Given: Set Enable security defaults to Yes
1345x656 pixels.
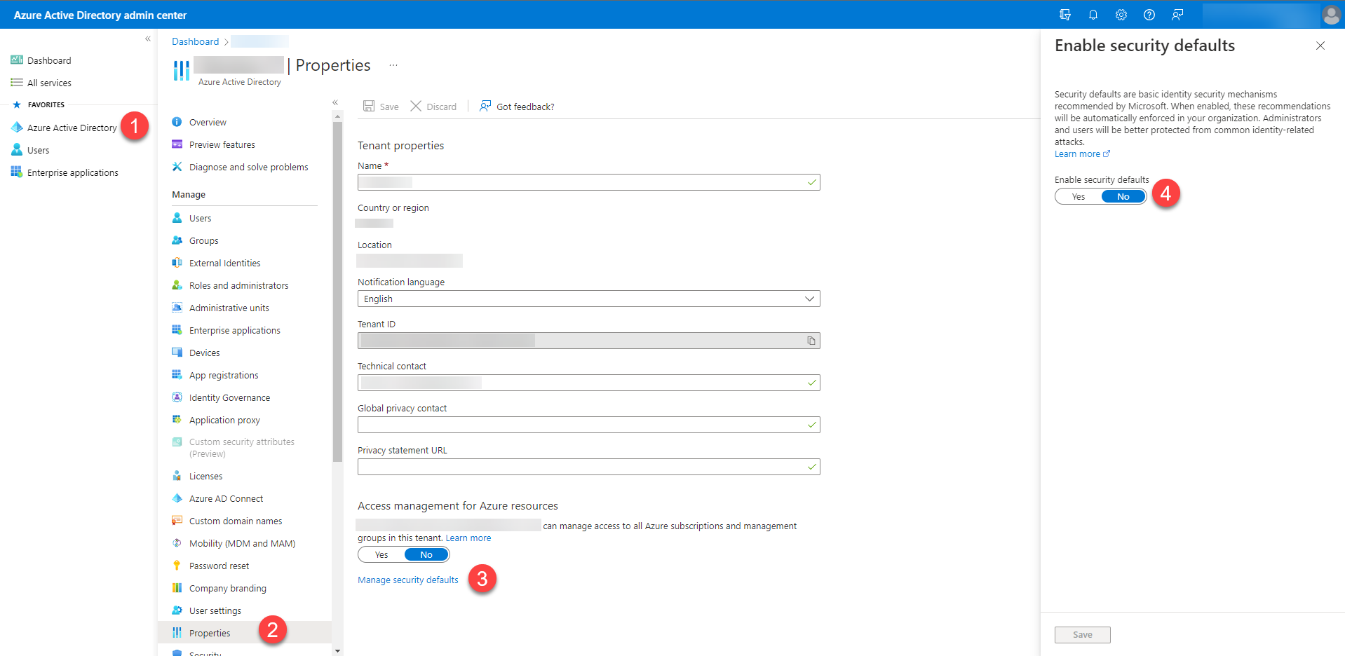Looking at the screenshot, I should 1079,196.
